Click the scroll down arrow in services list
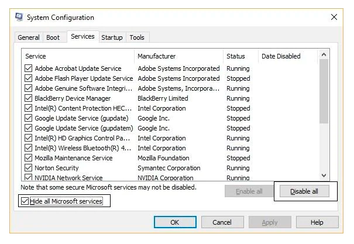Viewport: 354px width, 244px height. click(324, 176)
